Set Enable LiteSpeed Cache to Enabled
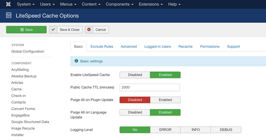Screen dimensions: 266x140 click(x=165, y=75)
